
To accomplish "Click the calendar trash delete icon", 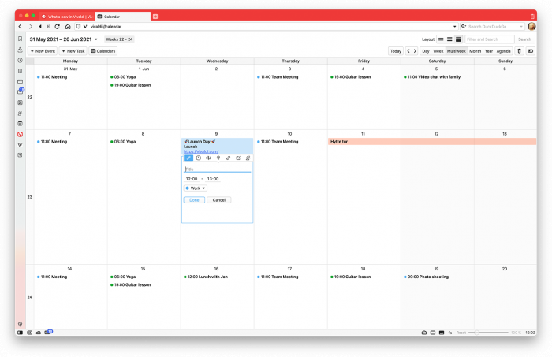I will point(519,51).
